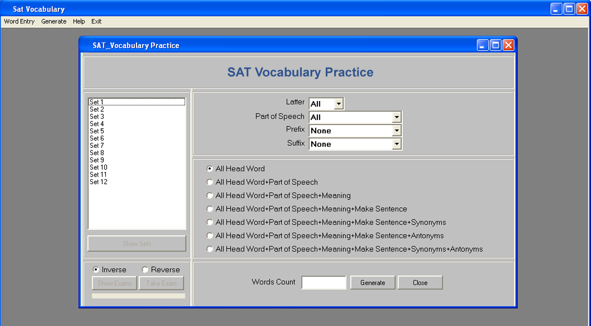Image resolution: width=591 pixels, height=326 pixels.
Task: Click the Help menu
Action: [79, 21]
